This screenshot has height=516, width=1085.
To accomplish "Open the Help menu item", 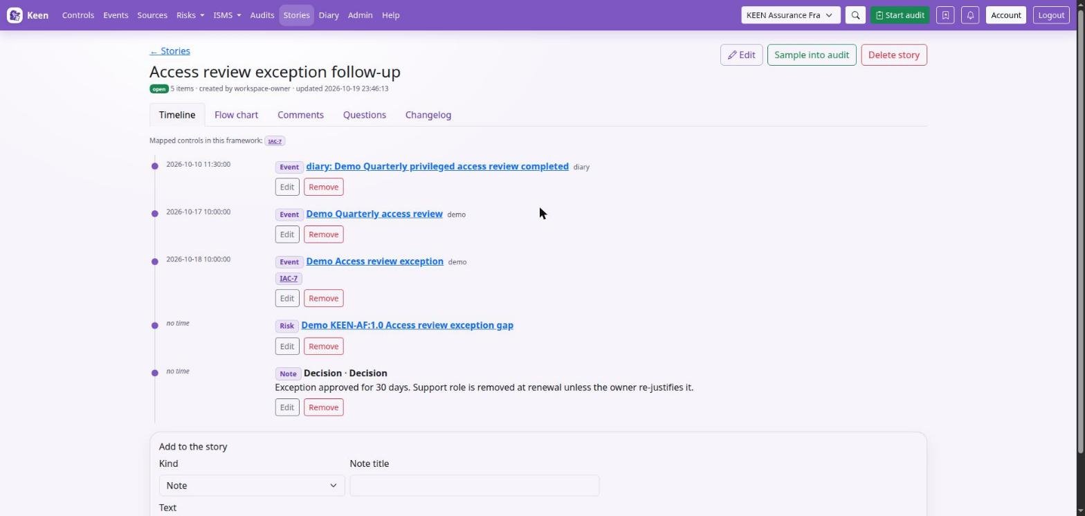I will (x=391, y=15).
